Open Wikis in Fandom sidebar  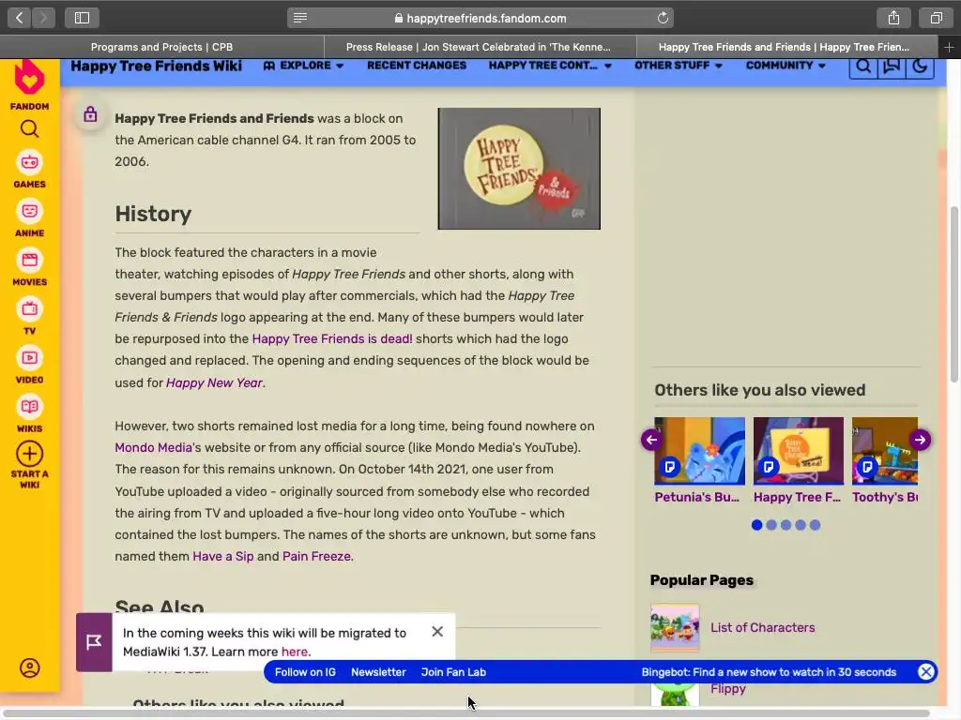click(29, 413)
